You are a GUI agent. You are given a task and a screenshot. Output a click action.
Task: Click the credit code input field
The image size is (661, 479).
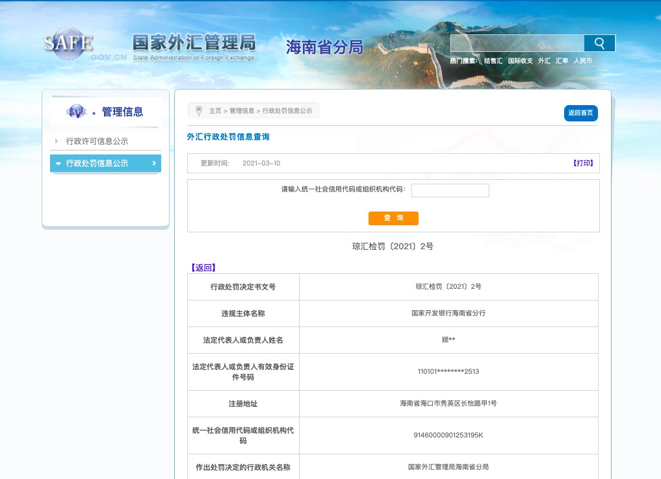point(450,190)
